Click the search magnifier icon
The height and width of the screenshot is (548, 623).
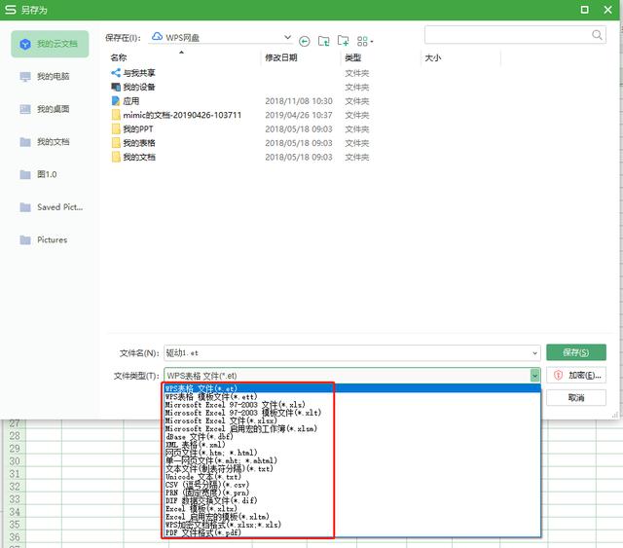tap(597, 35)
